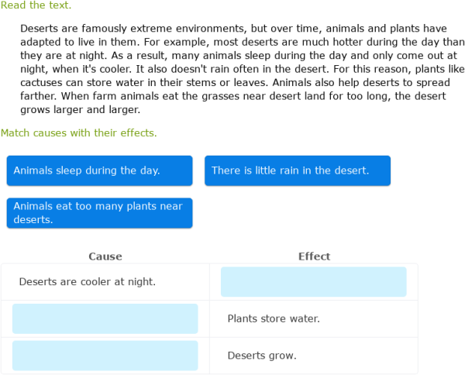Screen dimensions: 465x375
Task: Click the "Deserts grow." effect cell
Action: coord(261,356)
